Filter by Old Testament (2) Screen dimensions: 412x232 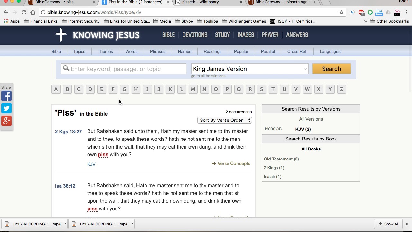click(281, 159)
